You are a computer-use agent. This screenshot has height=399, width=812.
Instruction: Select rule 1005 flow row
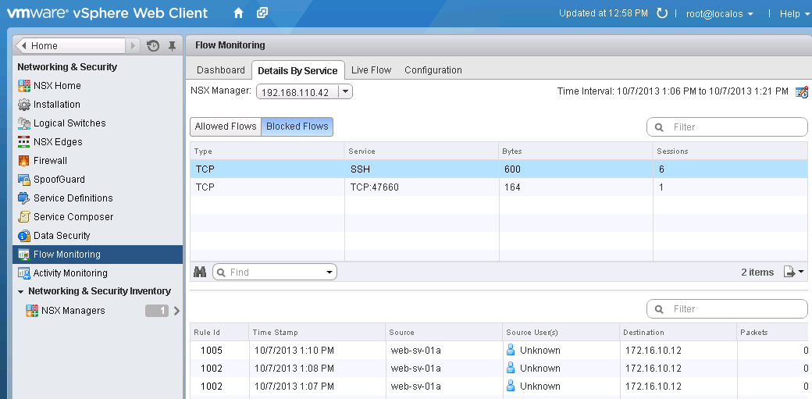[499, 351]
